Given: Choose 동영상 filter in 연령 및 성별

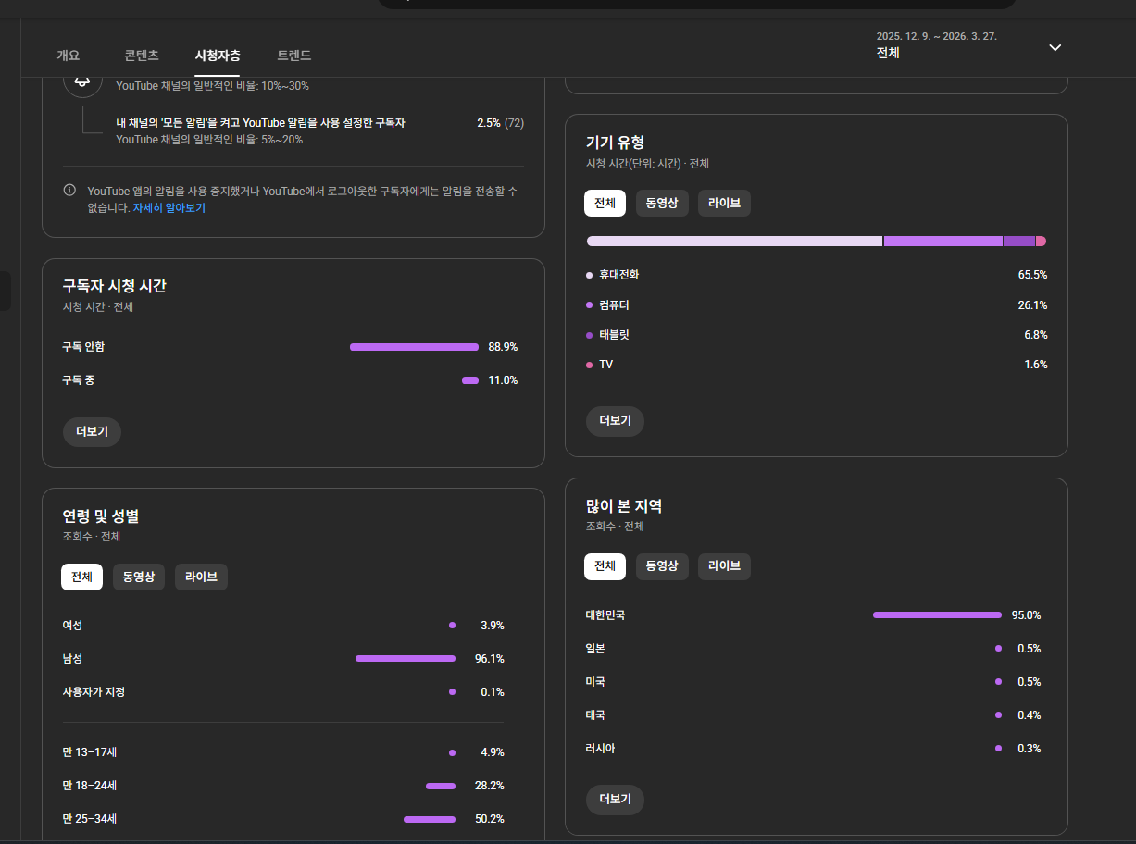Looking at the screenshot, I should pos(139,577).
